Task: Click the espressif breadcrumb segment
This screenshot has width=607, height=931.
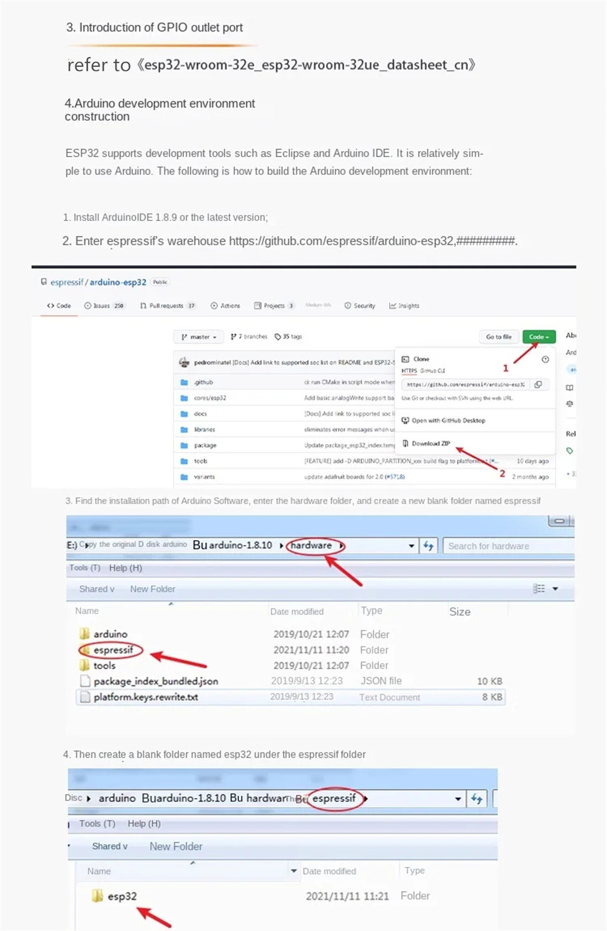Action: (334, 798)
